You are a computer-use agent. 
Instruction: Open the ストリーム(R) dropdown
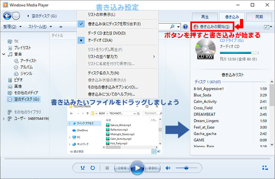pos(40,27)
